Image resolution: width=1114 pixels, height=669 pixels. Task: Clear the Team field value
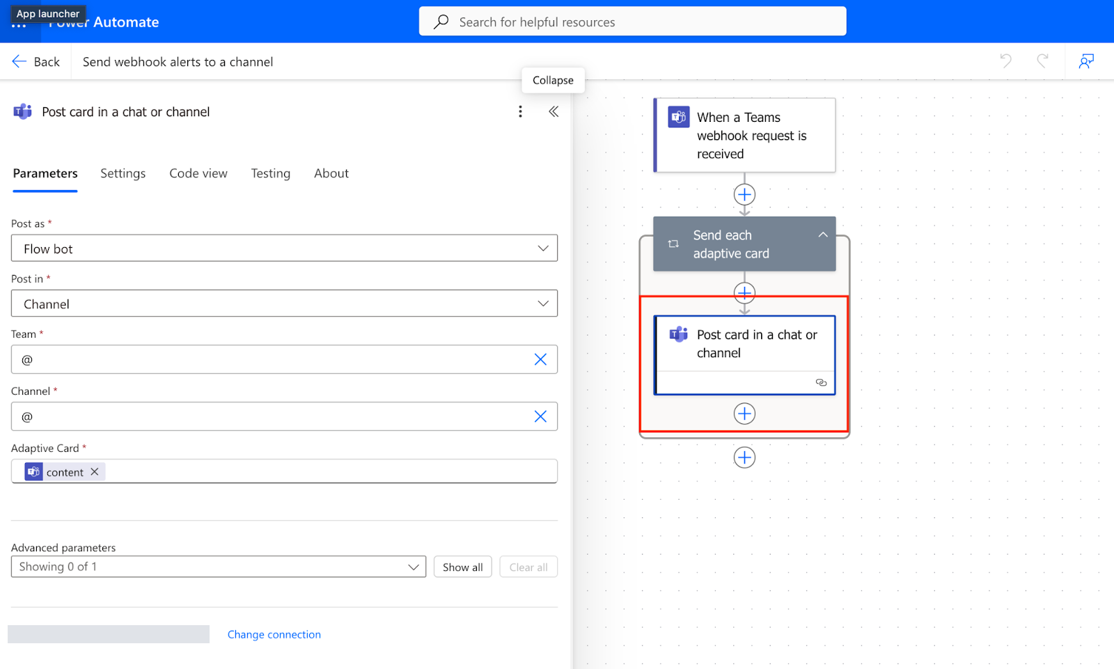pyautogui.click(x=540, y=359)
